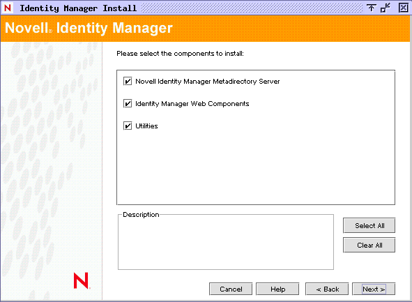Go back with the < Back button
Image resolution: width=412 pixels, height=302 pixels.
(327, 289)
